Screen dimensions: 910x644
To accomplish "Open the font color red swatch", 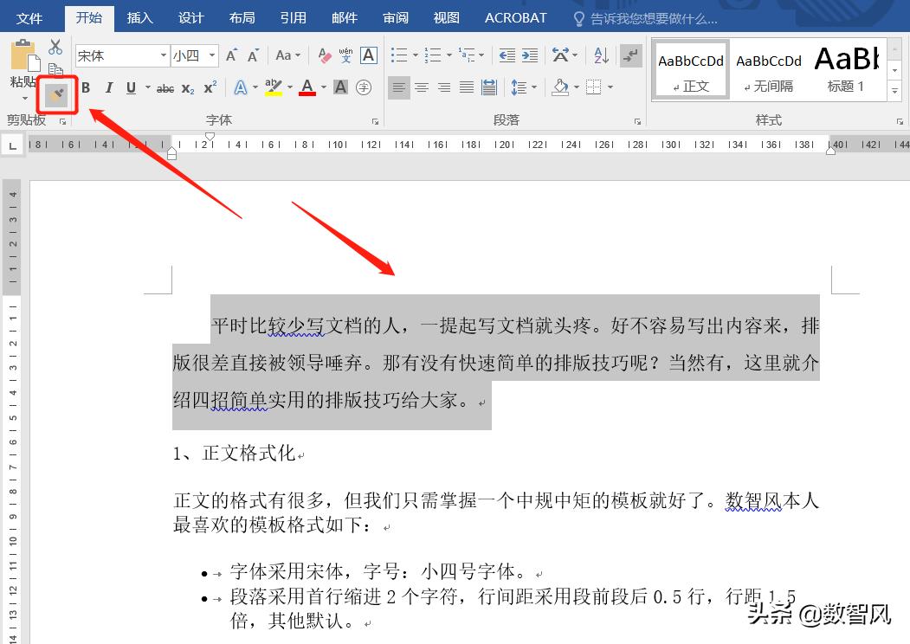I will [x=307, y=87].
